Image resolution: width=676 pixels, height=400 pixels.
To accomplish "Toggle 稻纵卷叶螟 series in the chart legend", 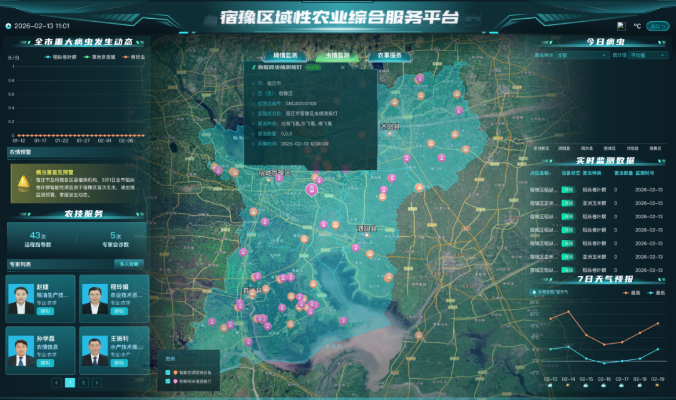I will [60, 57].
